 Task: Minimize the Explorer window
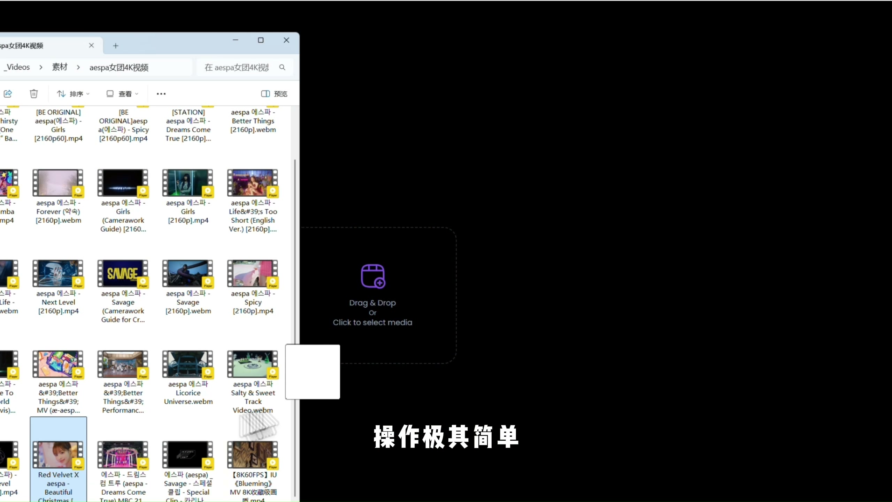tap(236, 40)
